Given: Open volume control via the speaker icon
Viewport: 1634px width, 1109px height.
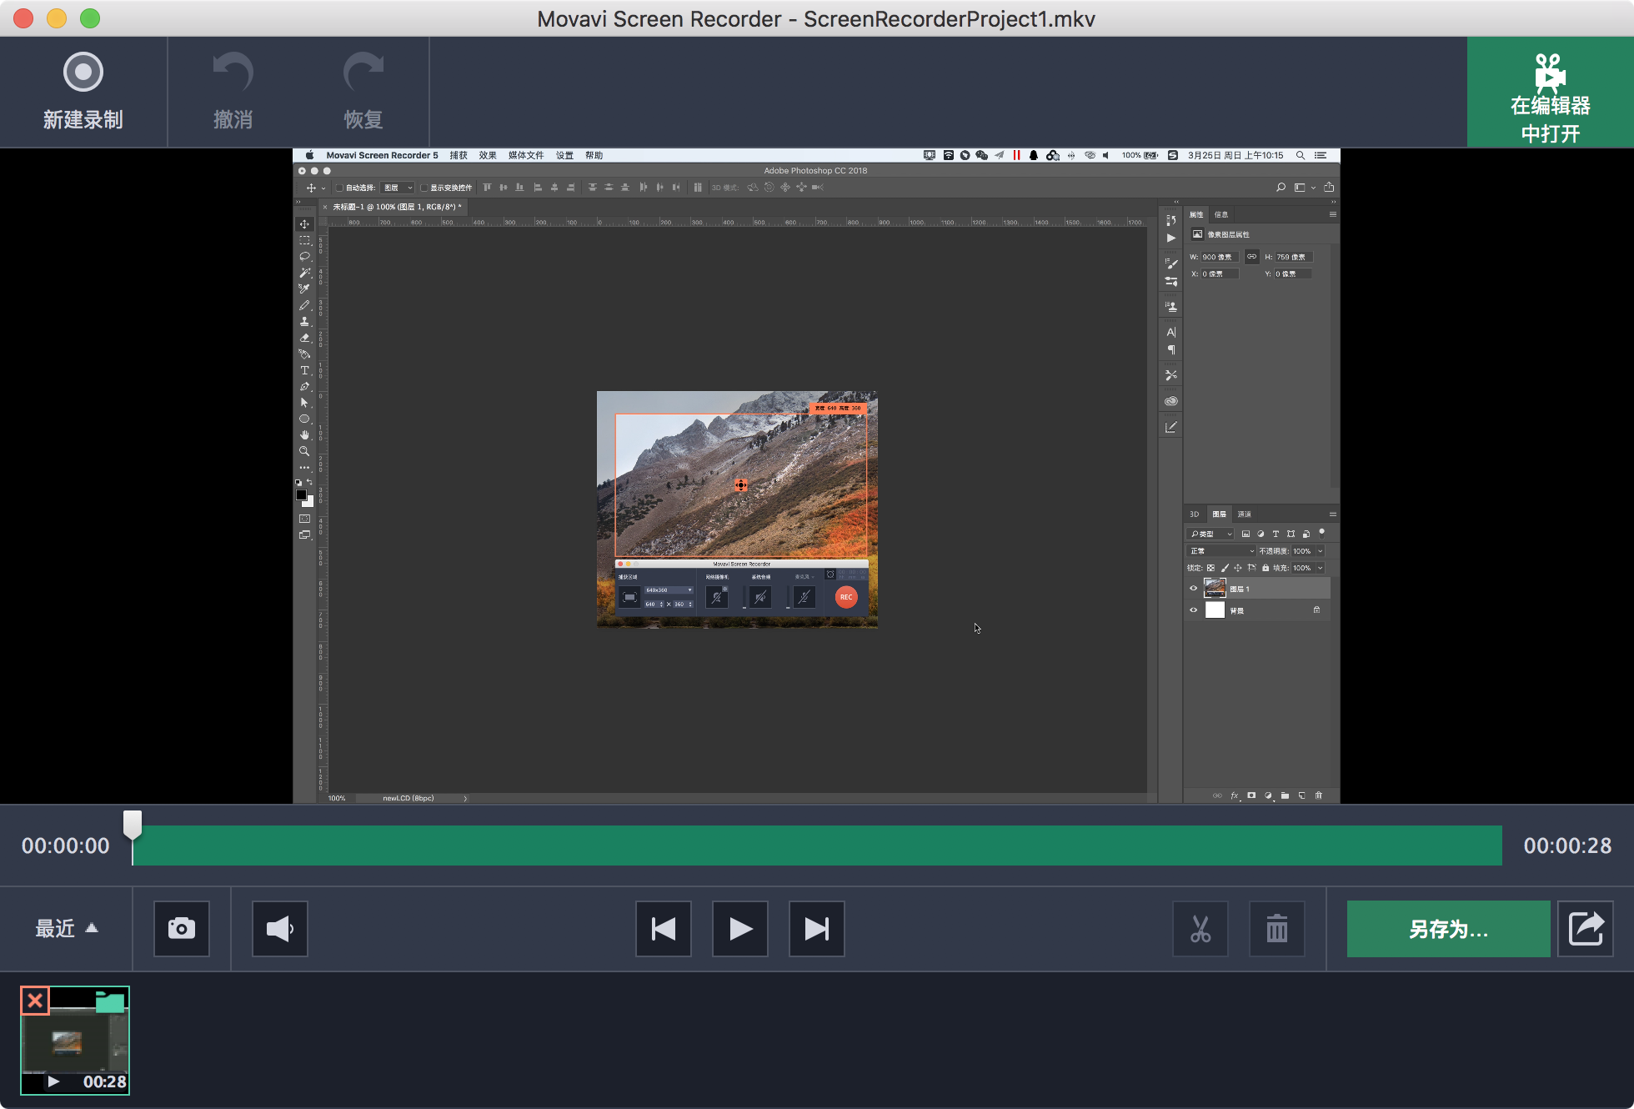Looking at the screenshot, I should tap(279, 928).
